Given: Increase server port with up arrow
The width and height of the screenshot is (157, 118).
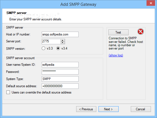Looking at the screenshot, I should (63, 40).
